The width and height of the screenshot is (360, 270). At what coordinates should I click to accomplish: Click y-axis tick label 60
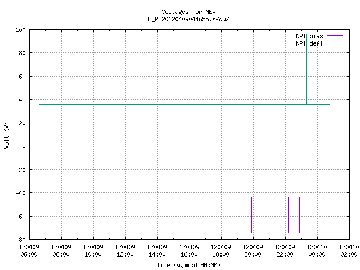point(22,76)
